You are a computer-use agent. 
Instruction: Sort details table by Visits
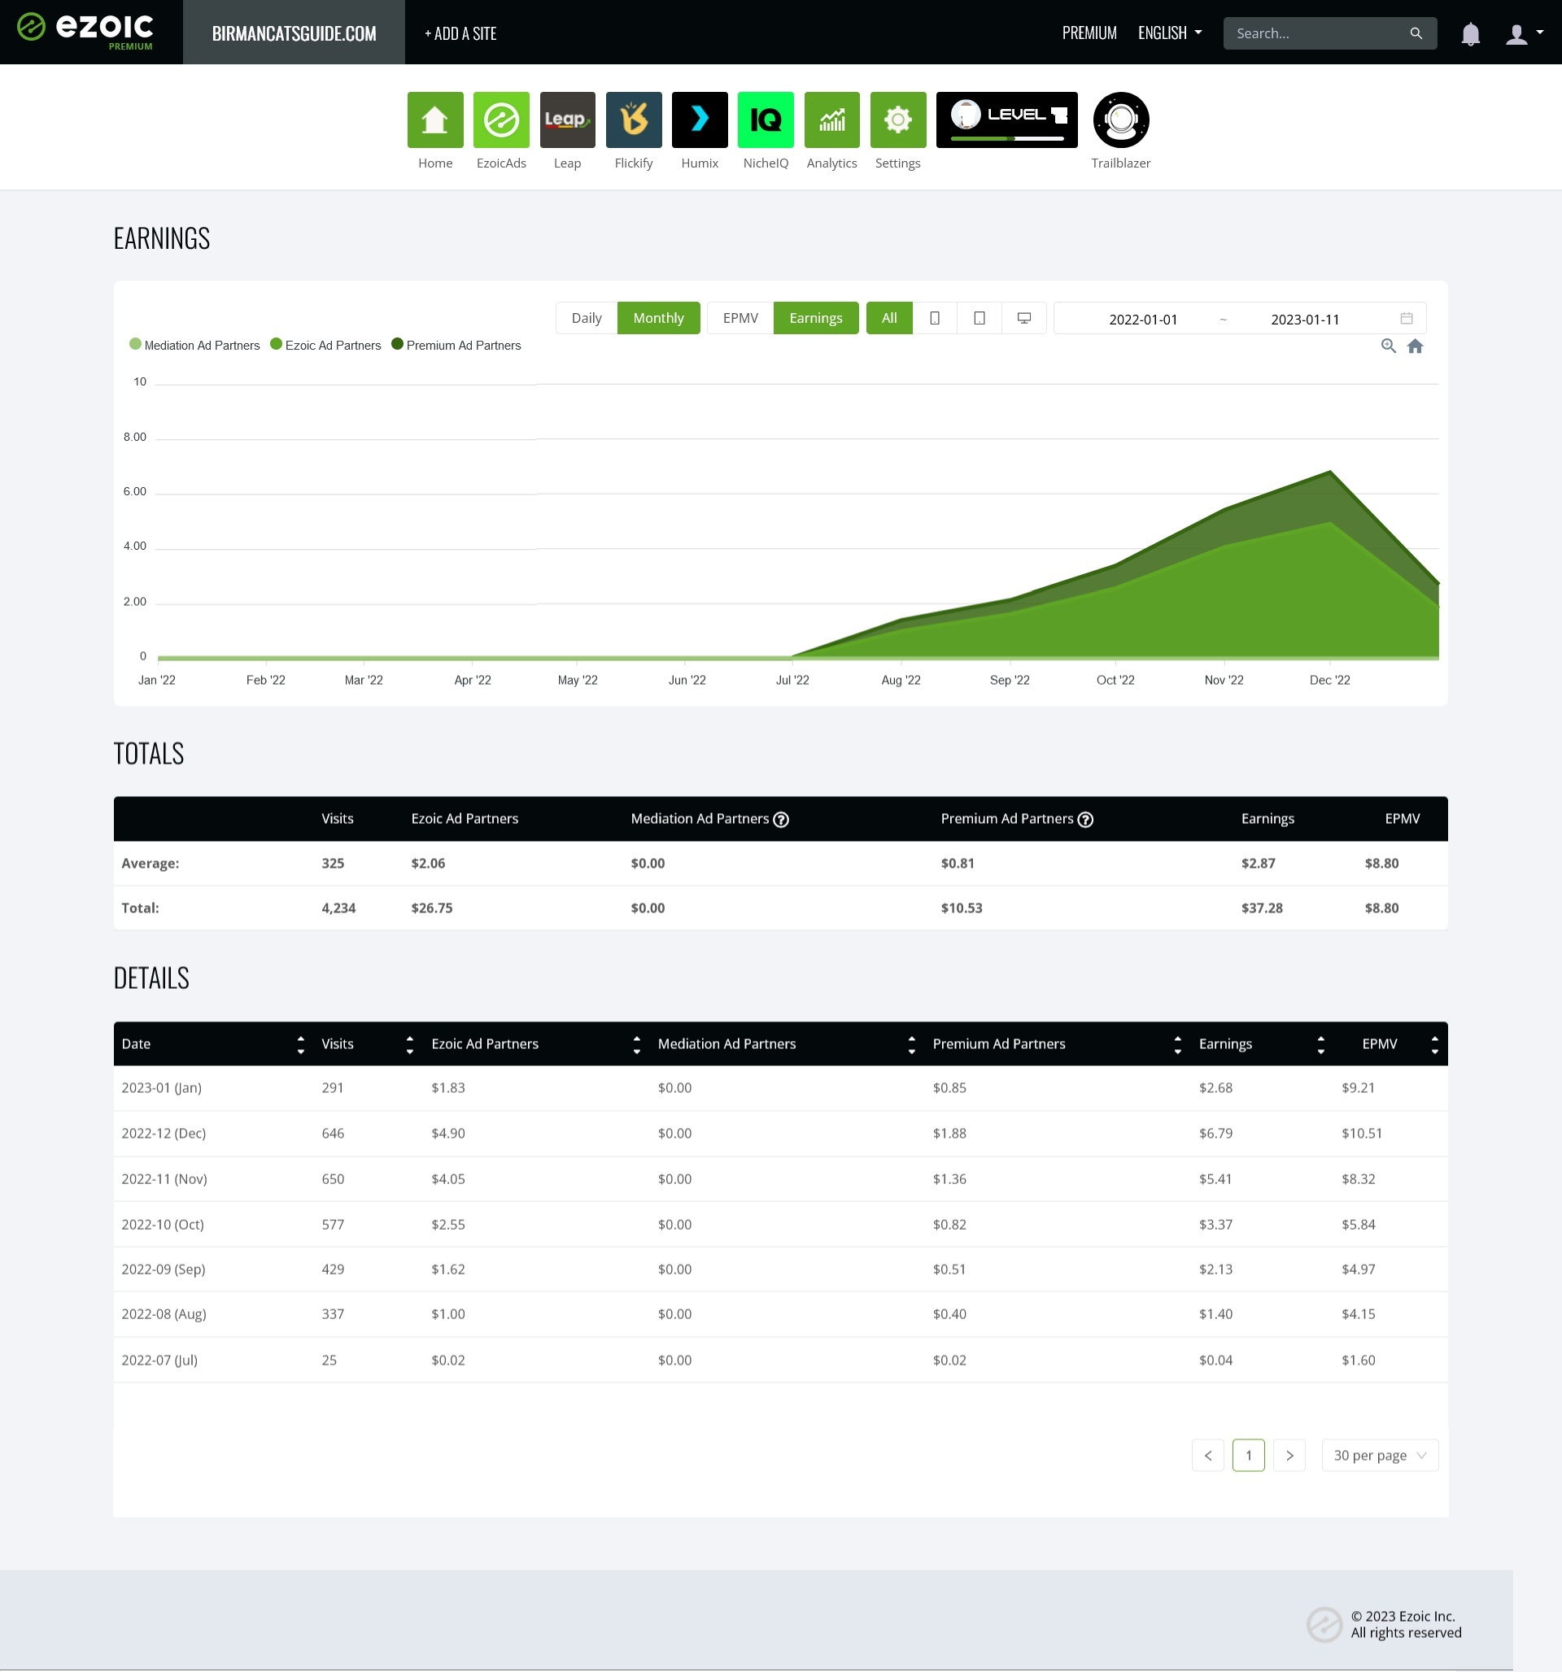pos(410,1044)
